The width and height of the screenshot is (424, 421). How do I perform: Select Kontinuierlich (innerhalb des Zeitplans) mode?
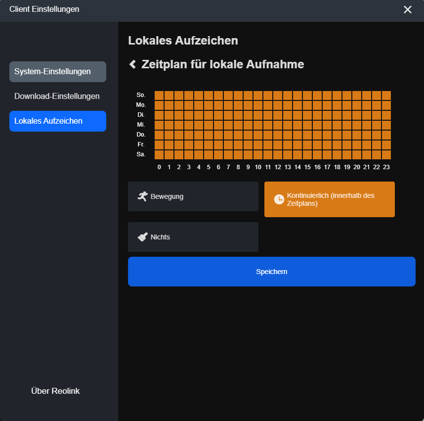(329, 199)
